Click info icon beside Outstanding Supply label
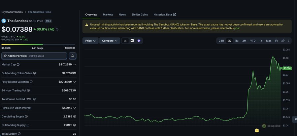This screenshot has width=297, height=136. point(28,125)
